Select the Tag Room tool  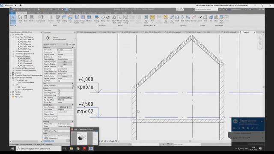pos(146,19)
